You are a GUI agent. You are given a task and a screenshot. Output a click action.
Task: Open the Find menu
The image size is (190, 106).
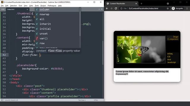coord(20,6)
